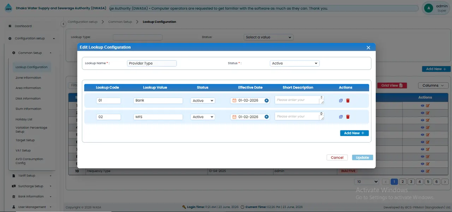This screenshot has height=212, width=452.
Task: Click Common Setup breadcrumb link
Action: point(120,22)
